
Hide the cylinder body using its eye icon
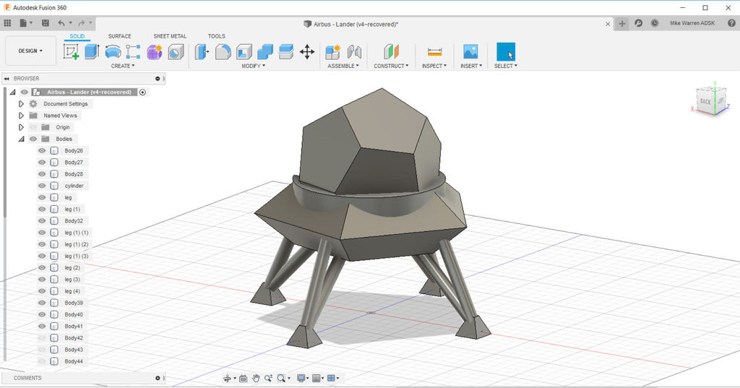pyautogui.click(x=42, y=186)
